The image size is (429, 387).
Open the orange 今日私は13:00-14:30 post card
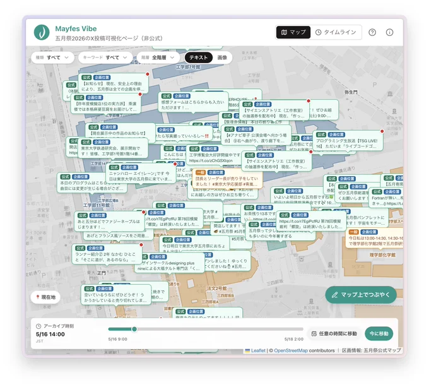pos(374,238)
